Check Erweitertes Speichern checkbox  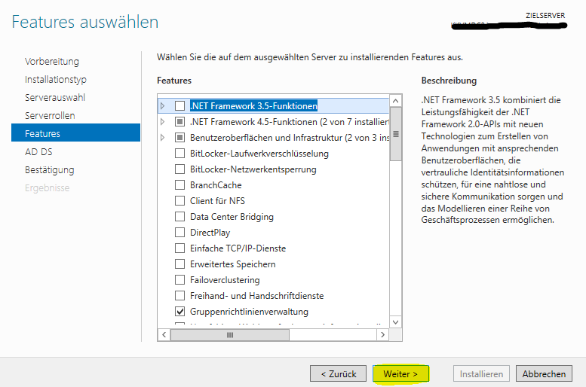(179, 264)
